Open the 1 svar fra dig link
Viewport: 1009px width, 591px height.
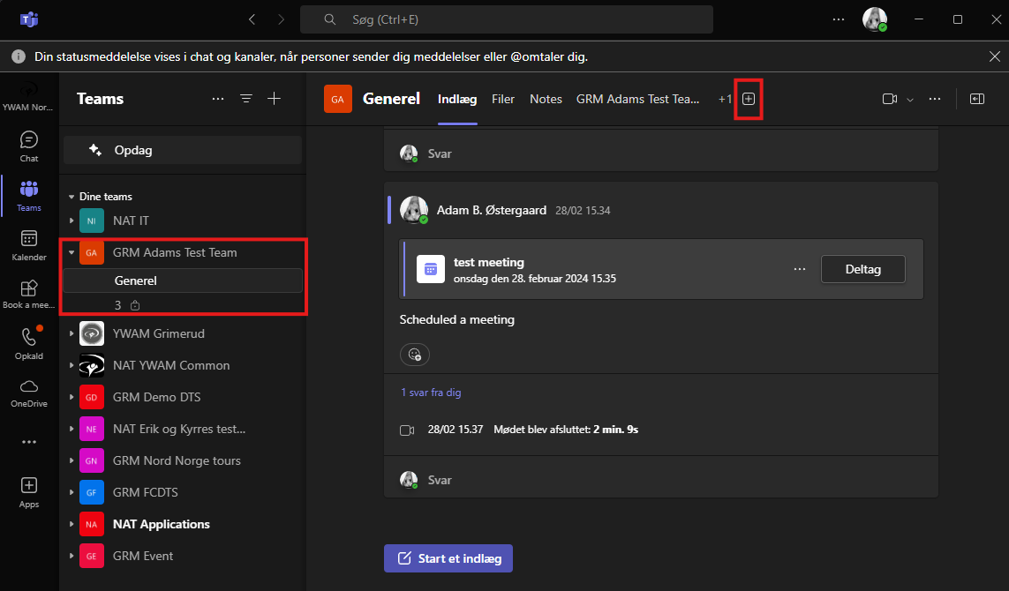431,393
